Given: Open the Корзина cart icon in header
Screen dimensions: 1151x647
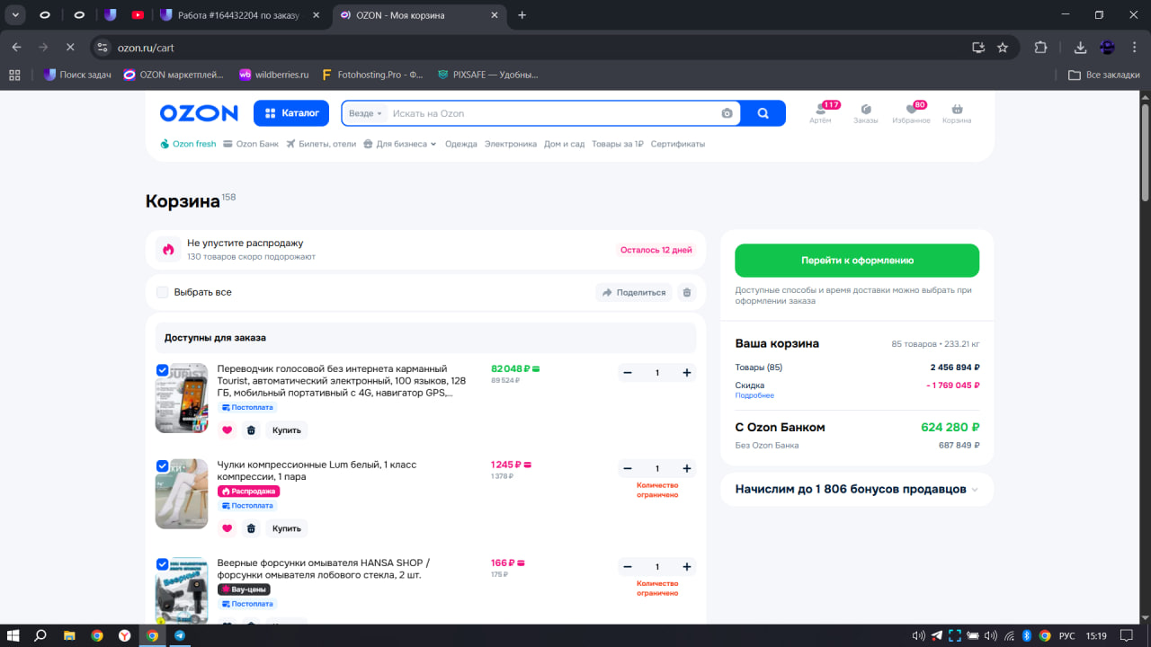Looking at the screenshot, I should pyautogui.click(x=957, y=113).
